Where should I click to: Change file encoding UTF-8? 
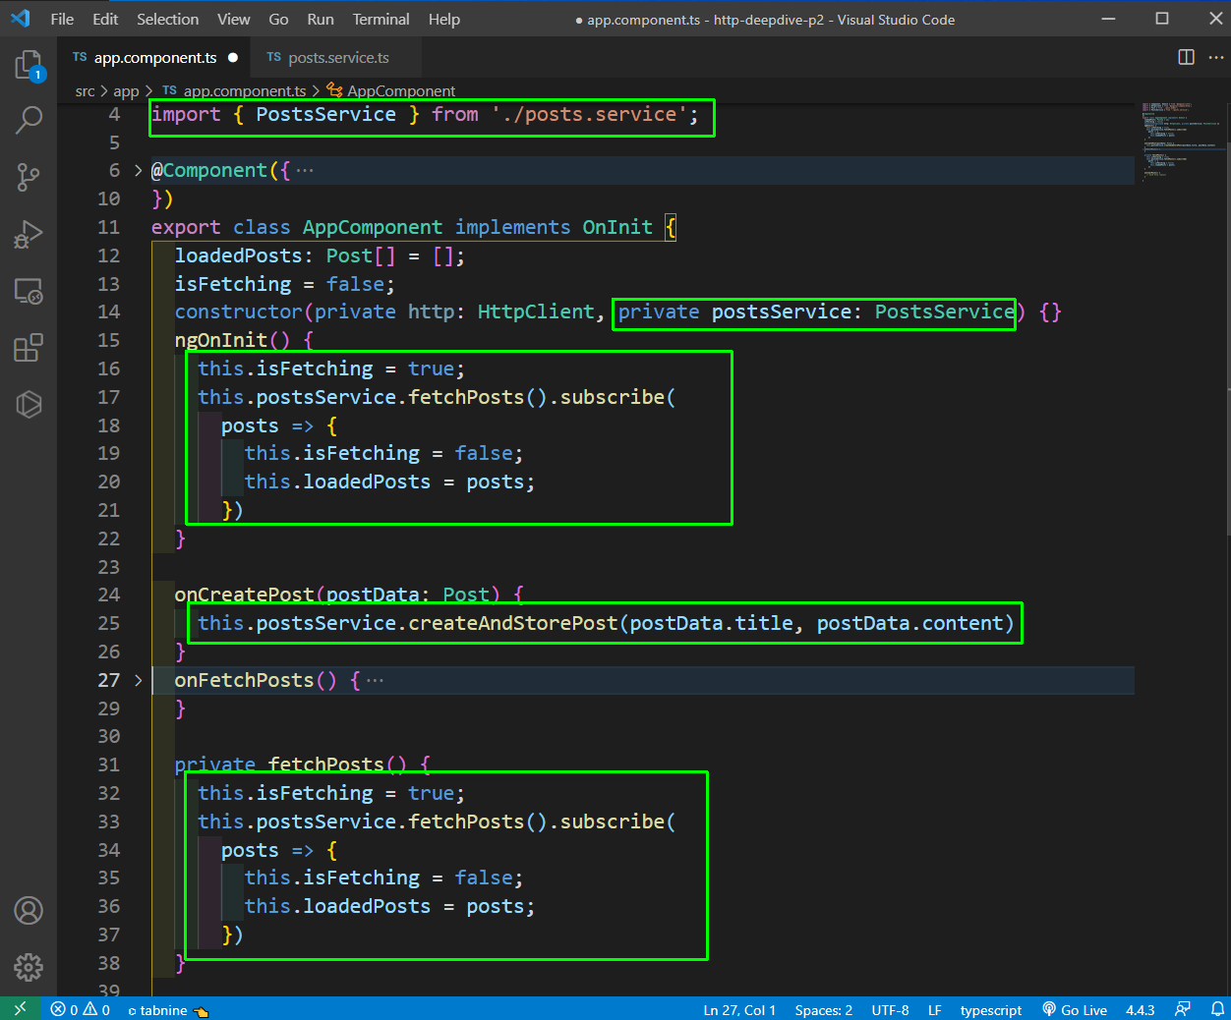click(x=890, y=1009)
